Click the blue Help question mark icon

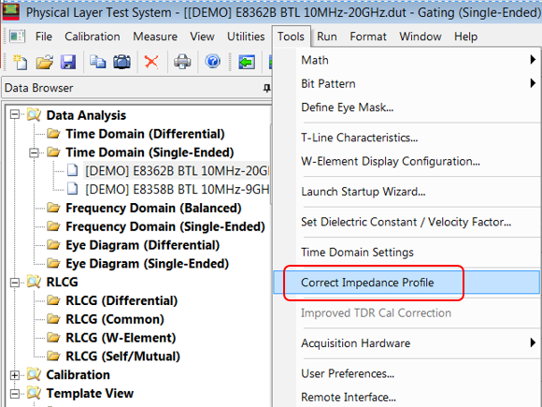point(212,62)
